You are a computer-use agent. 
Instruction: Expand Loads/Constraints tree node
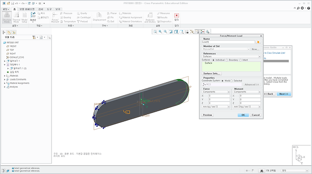(x=5, y=79)
